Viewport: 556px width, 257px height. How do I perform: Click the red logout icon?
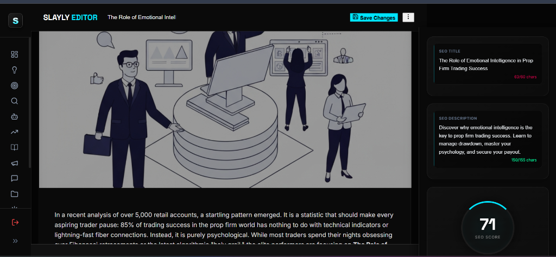point(15,223)
